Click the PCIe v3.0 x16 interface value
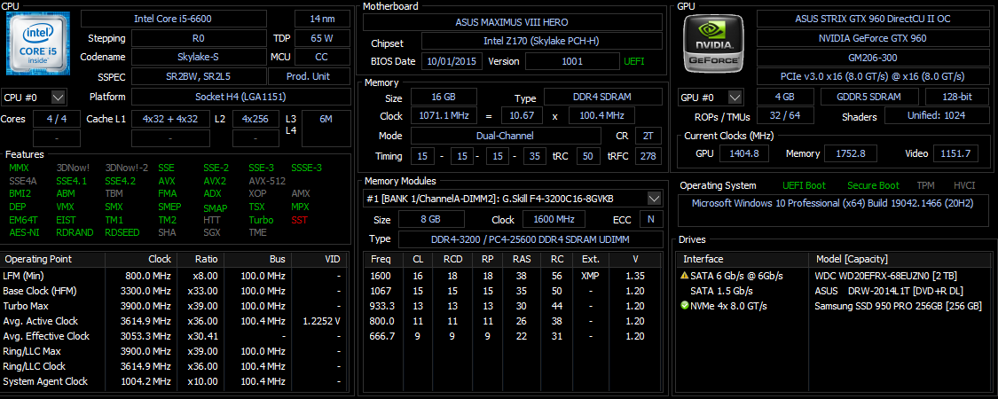The width and height of the screenshot is (998, 399). click(x=873, y=76)
